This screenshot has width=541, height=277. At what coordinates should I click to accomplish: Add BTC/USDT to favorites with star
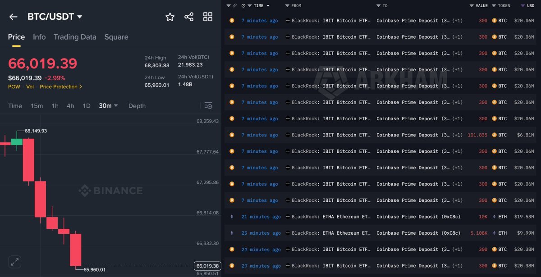pyautogui.click(x=170, y=17)
